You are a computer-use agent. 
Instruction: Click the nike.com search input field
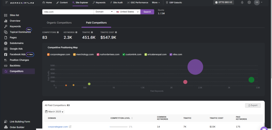[x=68, y=12]
